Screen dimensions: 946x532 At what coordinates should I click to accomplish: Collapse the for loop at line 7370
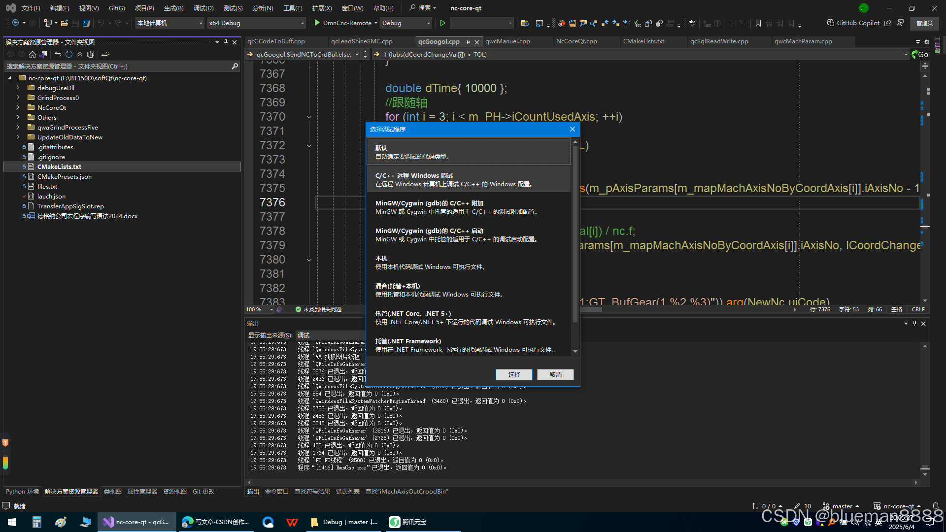pos(309,117)
